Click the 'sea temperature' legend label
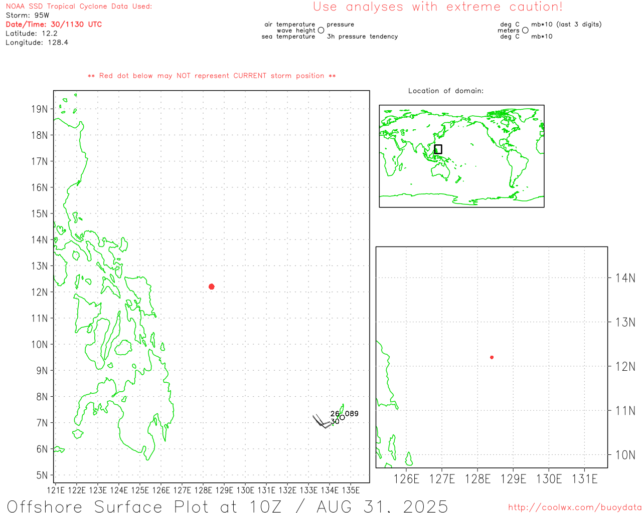The height and width of the screenshot is (513, 642). [x=288, y=37]
